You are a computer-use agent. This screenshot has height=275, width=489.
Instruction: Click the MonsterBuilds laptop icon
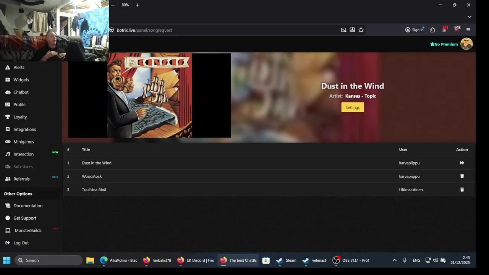tap(8, 230)
